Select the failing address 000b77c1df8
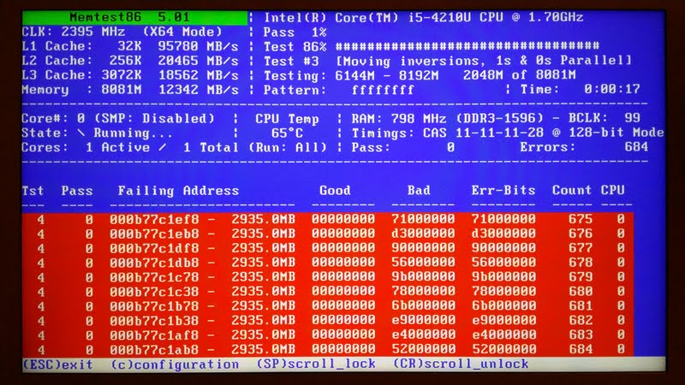The height and width of the screenshot is (385, 685). tap(154, 247)
